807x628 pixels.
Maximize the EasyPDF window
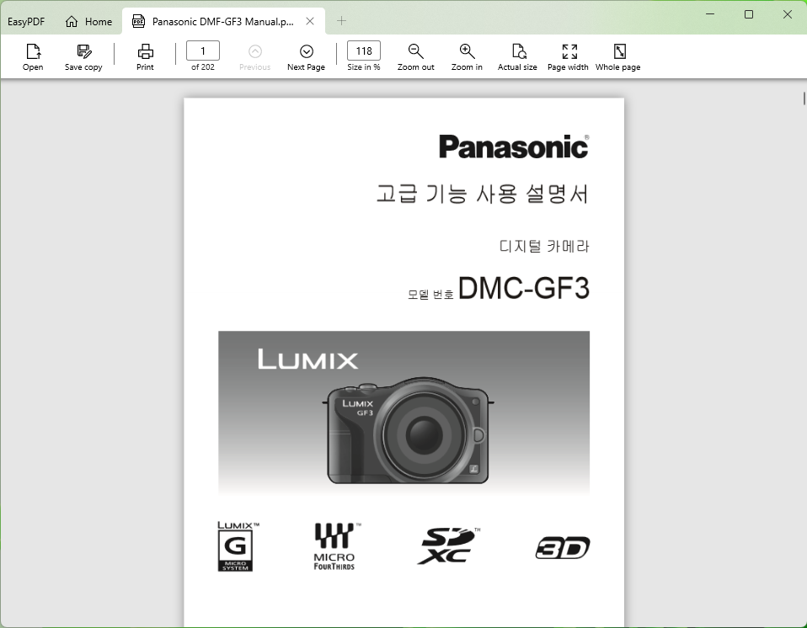click(x=749, y=14)
